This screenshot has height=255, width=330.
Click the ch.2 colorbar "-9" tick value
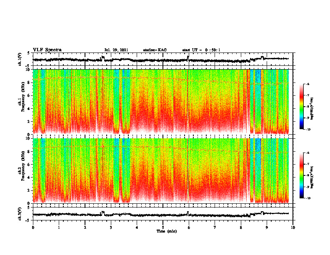307,187
